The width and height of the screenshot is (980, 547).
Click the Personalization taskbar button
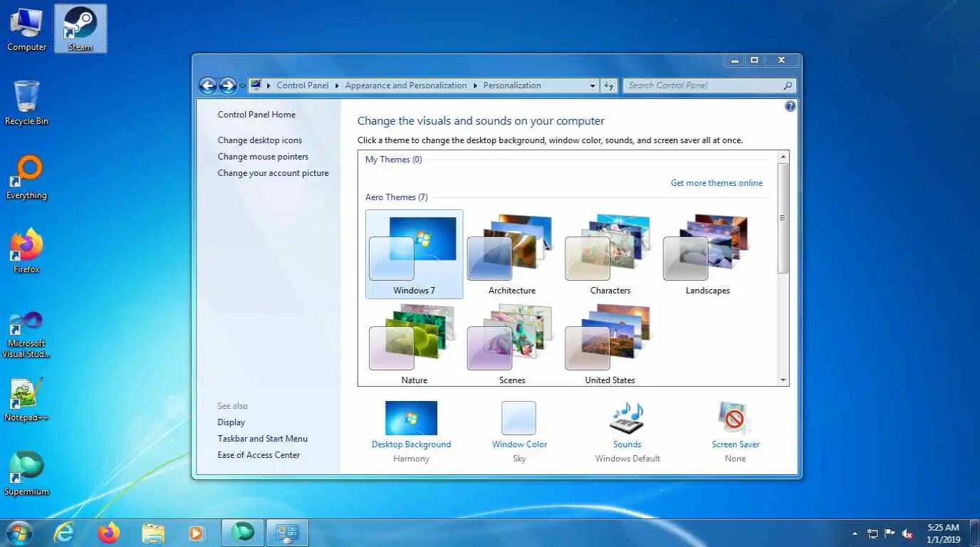[x=287, y=533]
